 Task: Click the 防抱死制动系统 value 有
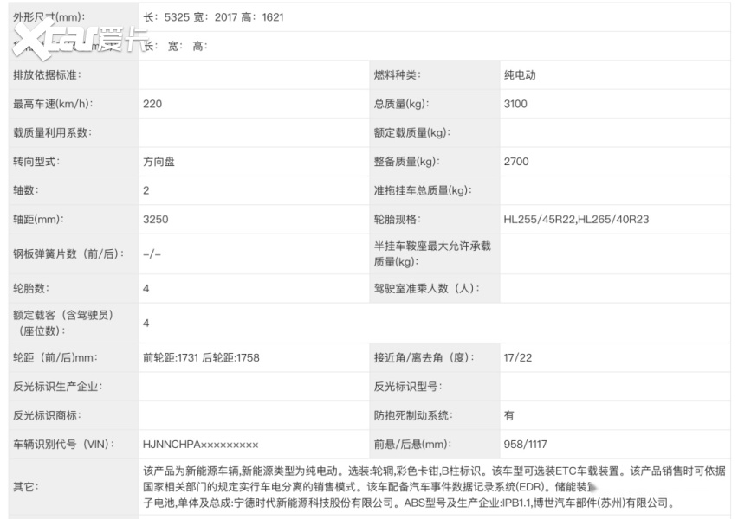click(509, 415)
